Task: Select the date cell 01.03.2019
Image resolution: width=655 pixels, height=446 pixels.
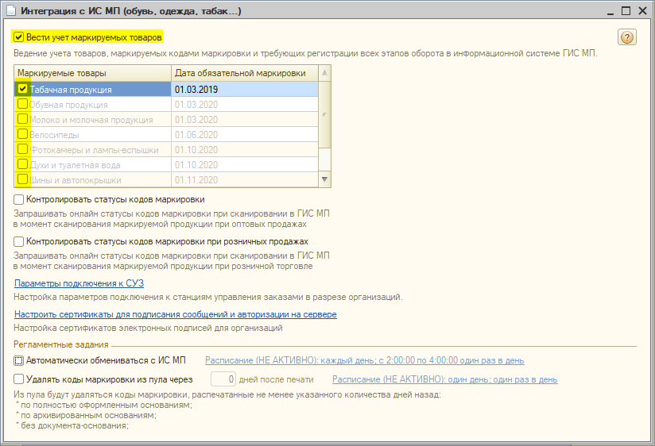Action: (245, 90)
